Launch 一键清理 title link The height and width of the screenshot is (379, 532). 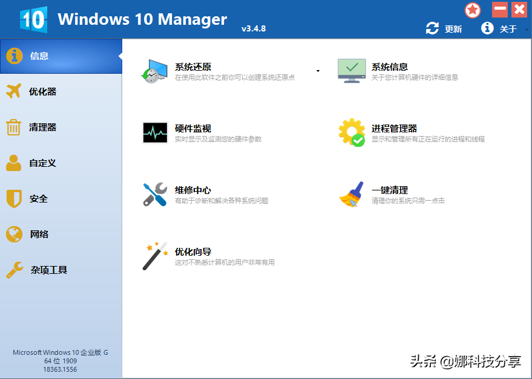click(x=390, y=190)
